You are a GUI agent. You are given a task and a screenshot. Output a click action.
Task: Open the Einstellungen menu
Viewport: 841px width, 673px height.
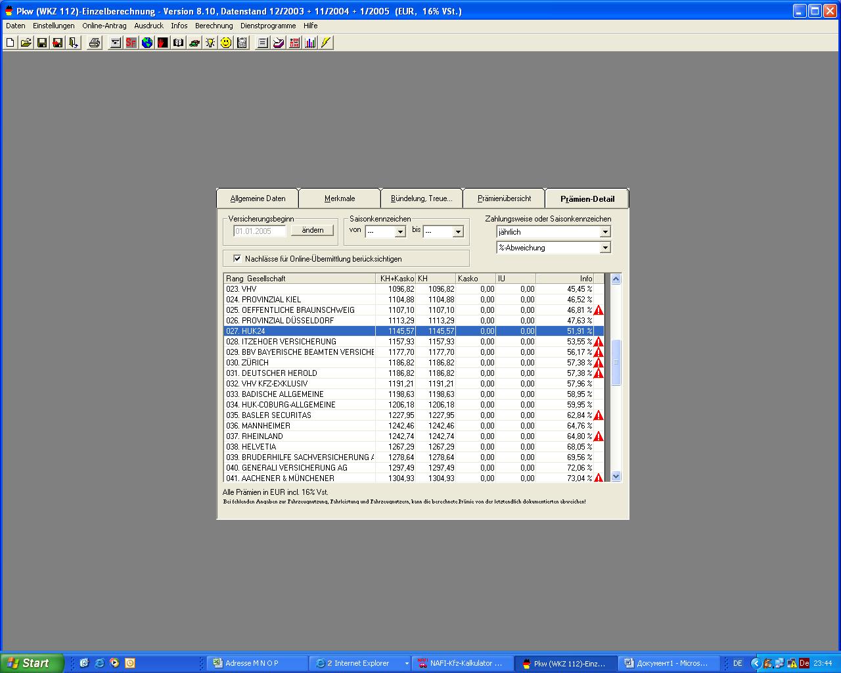point(54,26)
